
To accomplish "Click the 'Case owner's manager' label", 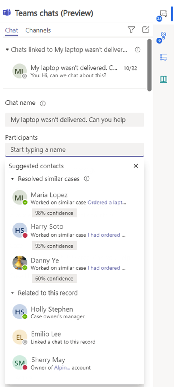I will (57, 316).
